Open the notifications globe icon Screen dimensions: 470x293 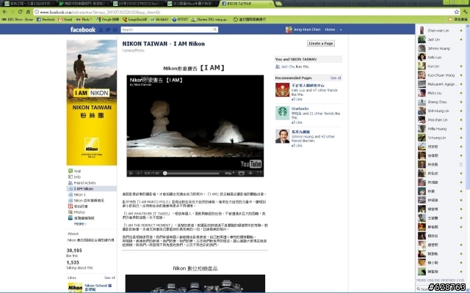tap(115, 29)
